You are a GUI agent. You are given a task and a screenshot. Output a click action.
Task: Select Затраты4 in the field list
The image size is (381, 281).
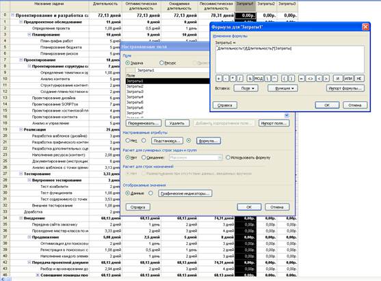(167, 97)
